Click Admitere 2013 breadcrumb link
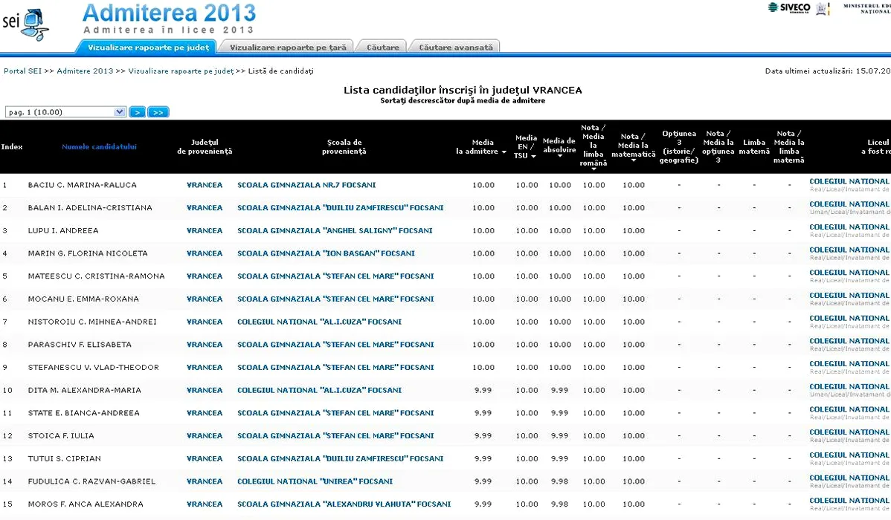 coord(85,71)
